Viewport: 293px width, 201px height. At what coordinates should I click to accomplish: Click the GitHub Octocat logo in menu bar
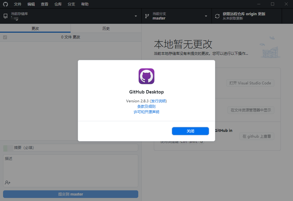tap(5, 4)
